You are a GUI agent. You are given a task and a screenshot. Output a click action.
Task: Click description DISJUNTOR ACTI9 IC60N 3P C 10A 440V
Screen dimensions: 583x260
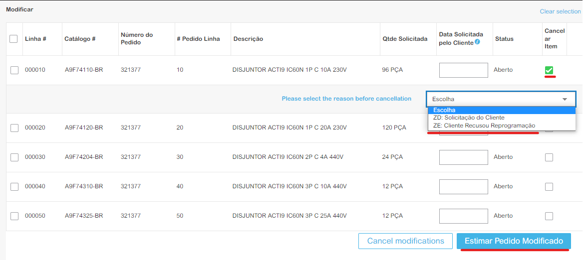(290, 186)
